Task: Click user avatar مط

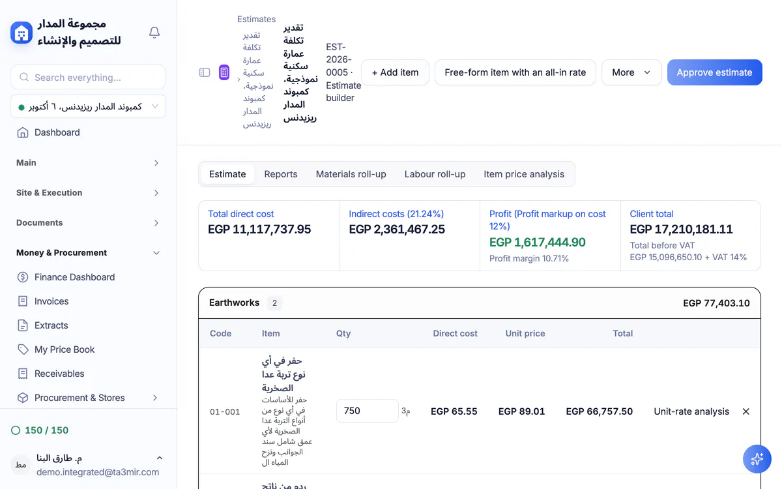Action: coord(21,465)
